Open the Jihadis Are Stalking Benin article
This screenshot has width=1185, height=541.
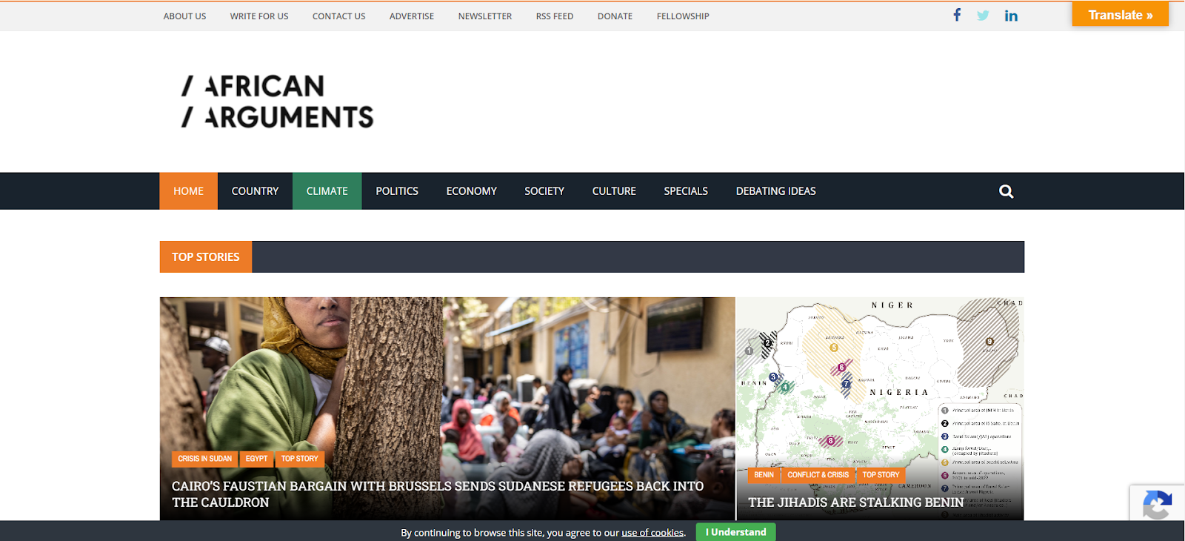click(855, 502)
